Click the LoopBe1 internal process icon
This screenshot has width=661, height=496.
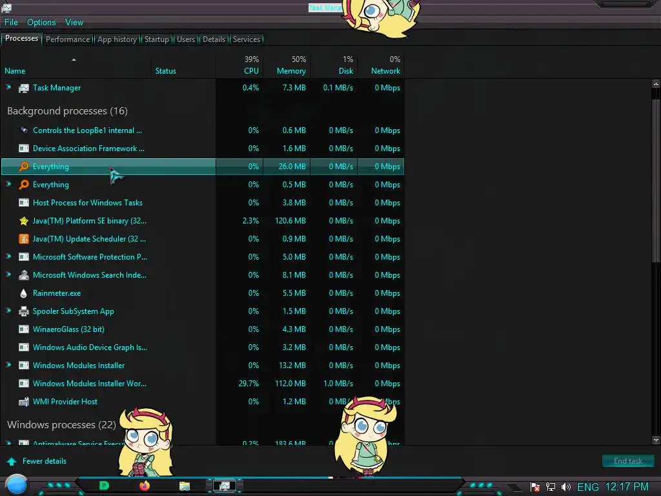tap(24, 130)
